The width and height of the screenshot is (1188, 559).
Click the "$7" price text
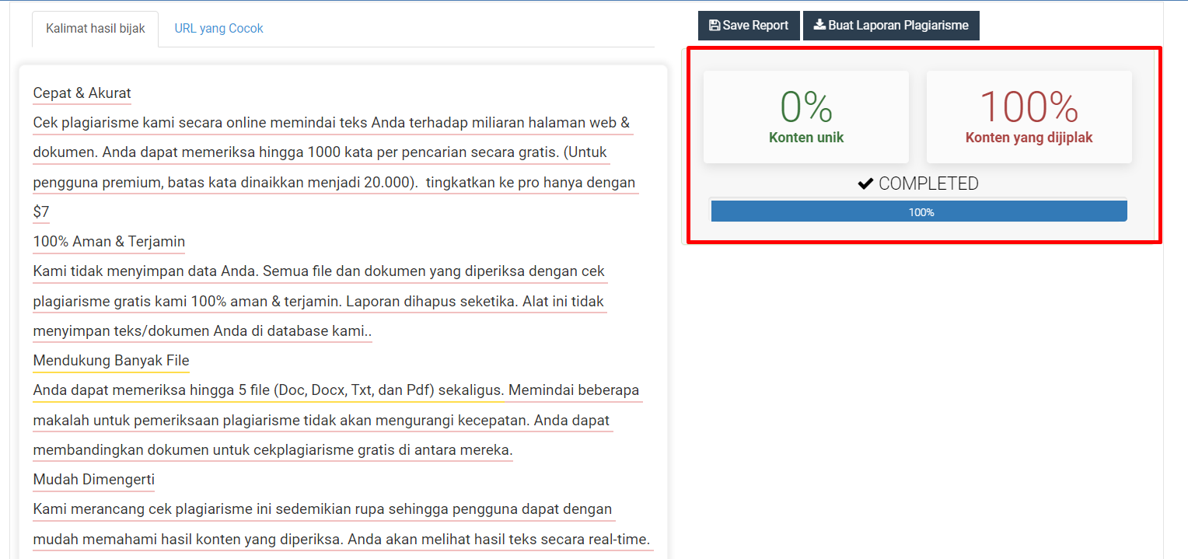41,212
